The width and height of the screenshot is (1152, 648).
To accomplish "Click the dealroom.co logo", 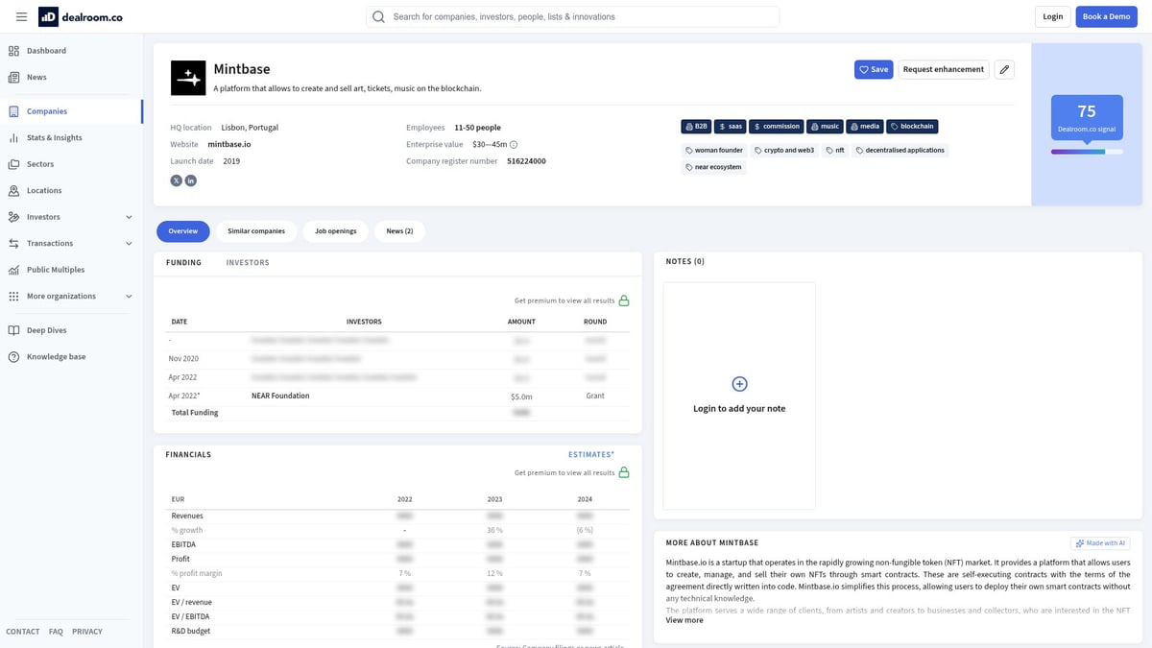I will pyautogui.click(x=80, y=16).
